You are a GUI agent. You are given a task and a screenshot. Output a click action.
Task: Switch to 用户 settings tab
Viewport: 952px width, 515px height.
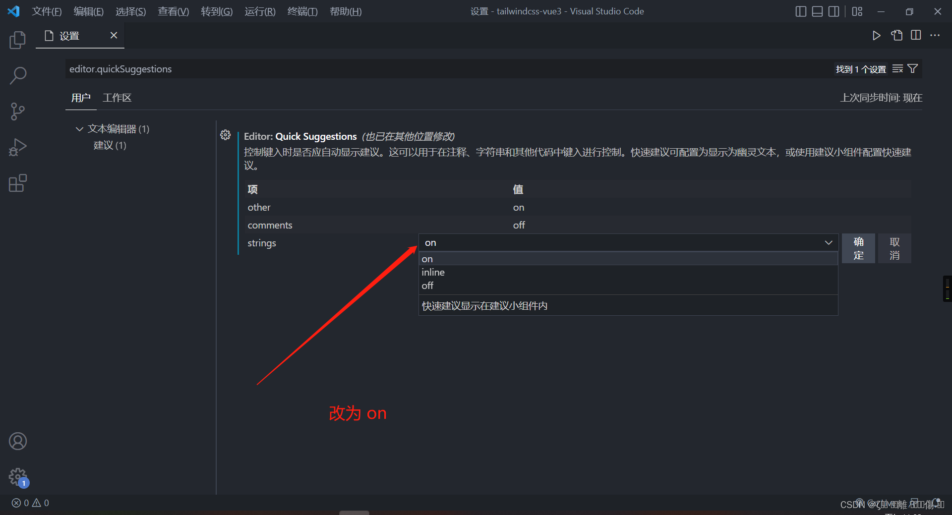click(81, 98)
